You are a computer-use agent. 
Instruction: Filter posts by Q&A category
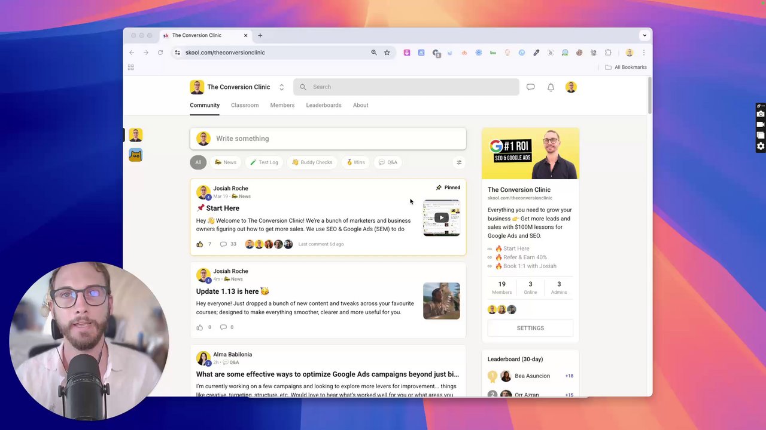[x=388, y=162]
